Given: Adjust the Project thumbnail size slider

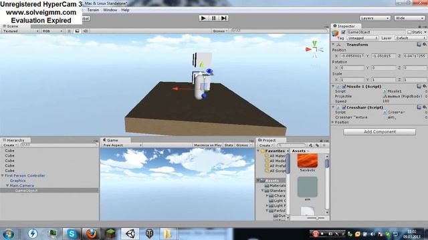Looking at the screenshot, I should pyautogui.click(x=316, y=218).
